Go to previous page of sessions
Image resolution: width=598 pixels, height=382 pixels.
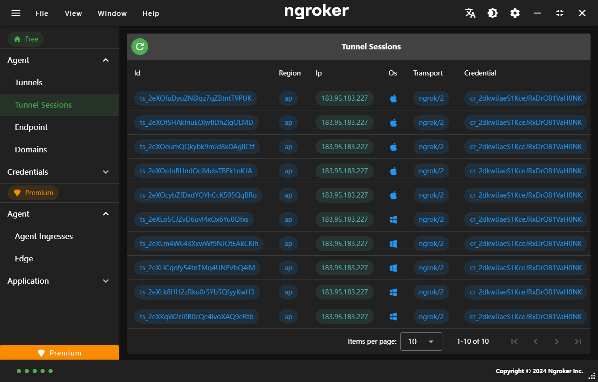(x=536, y=341)
